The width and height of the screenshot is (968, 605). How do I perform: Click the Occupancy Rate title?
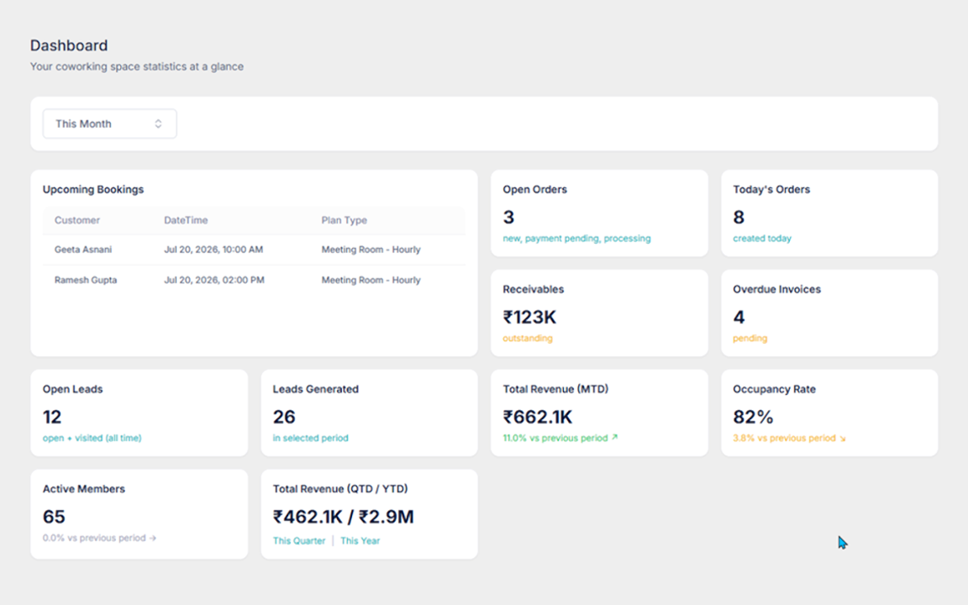(x=774, y=390)
